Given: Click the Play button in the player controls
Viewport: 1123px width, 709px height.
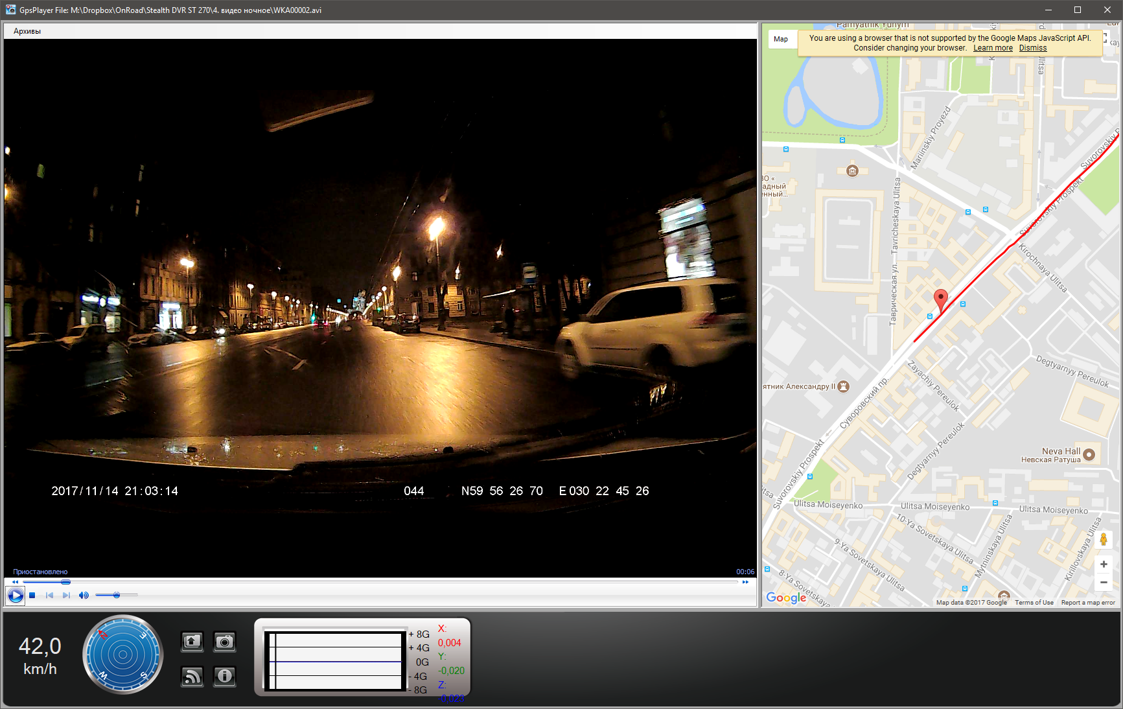Looking at the screenshot, I should (16, 595).
